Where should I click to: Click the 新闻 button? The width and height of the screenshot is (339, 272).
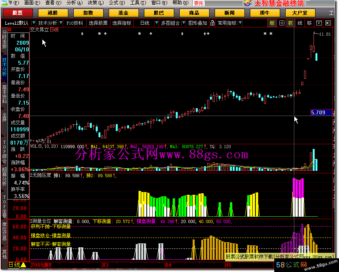pyautogui.click(x=230, y=13)
